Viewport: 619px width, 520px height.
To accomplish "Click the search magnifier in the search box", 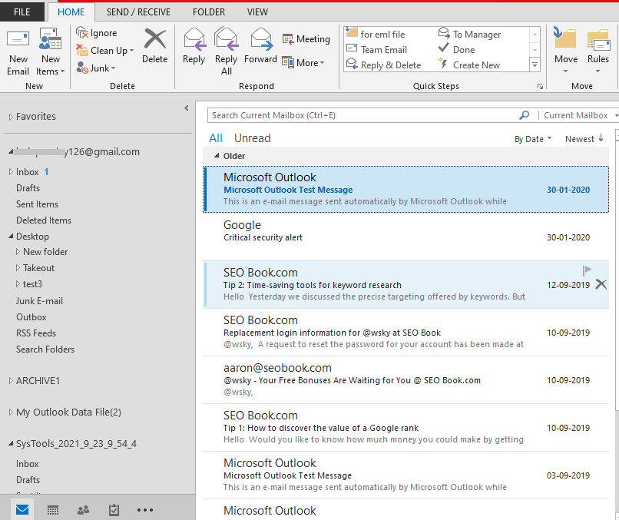I will click(x=524, y=114).
